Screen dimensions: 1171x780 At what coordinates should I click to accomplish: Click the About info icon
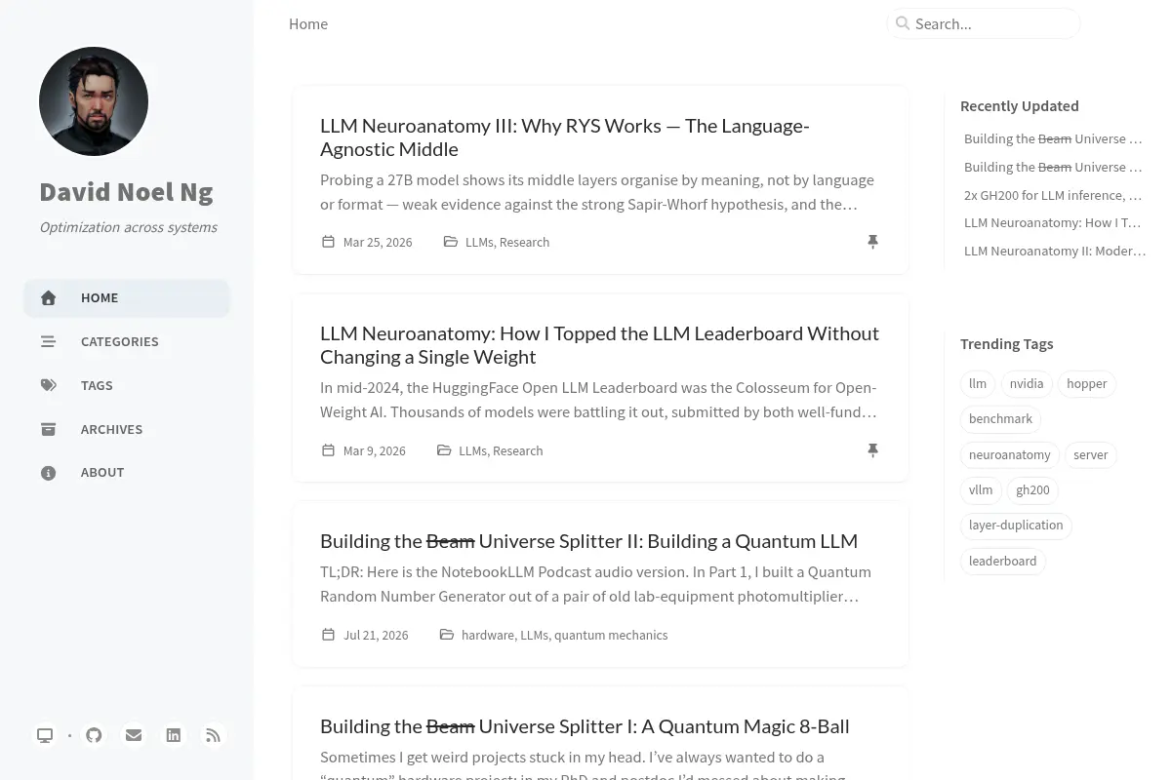(48, 473)
